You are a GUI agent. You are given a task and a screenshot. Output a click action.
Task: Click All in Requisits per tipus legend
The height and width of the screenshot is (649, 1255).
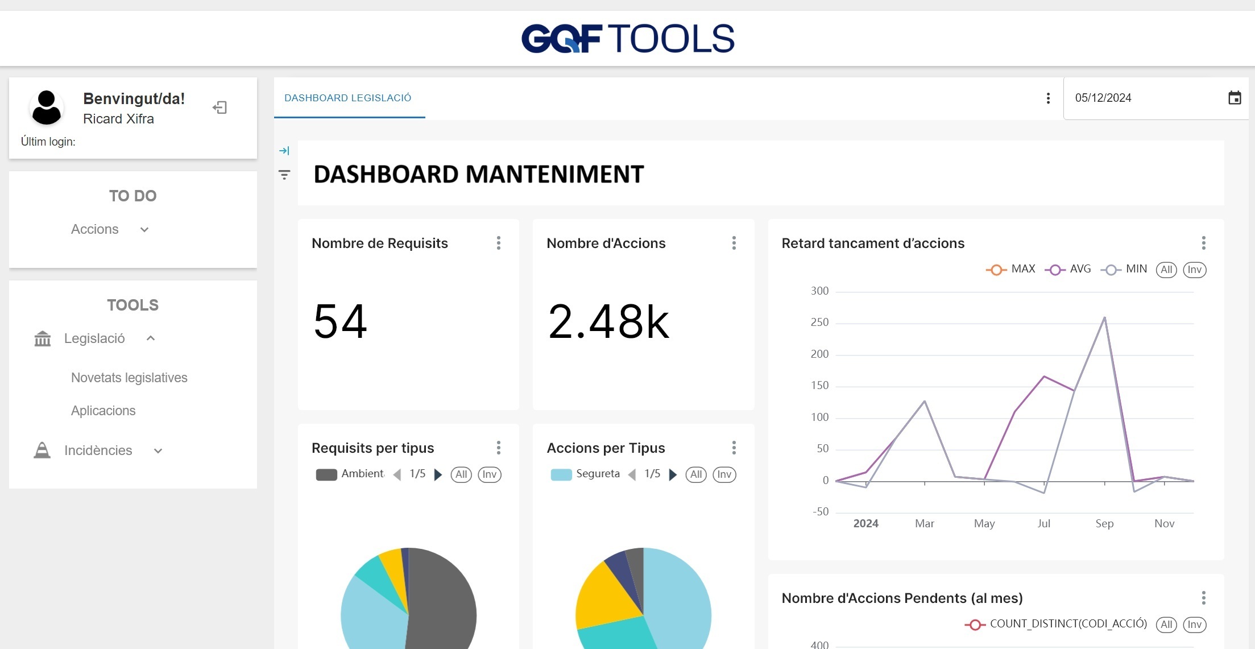tap(461, 474)
